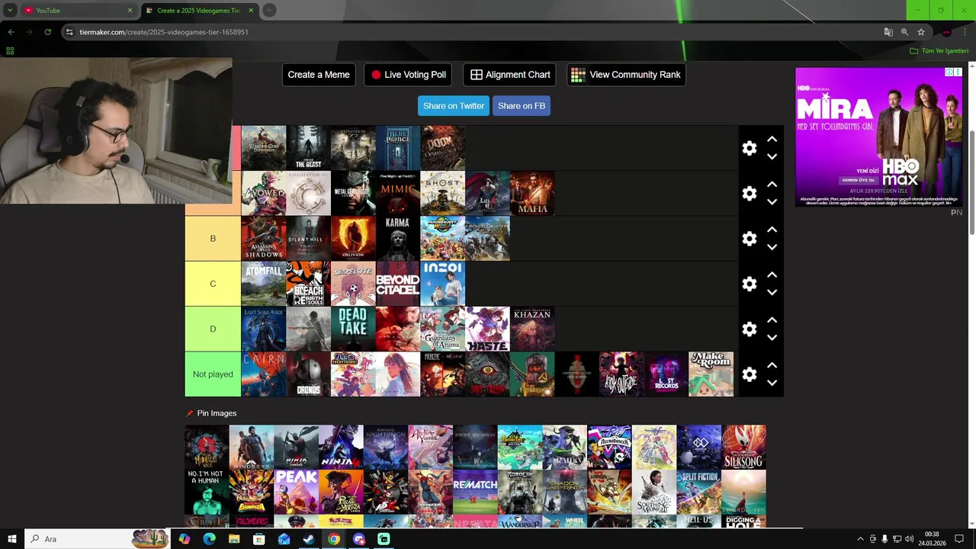Go back in browser history
976x549 pixels.
(x=11, y=32)
